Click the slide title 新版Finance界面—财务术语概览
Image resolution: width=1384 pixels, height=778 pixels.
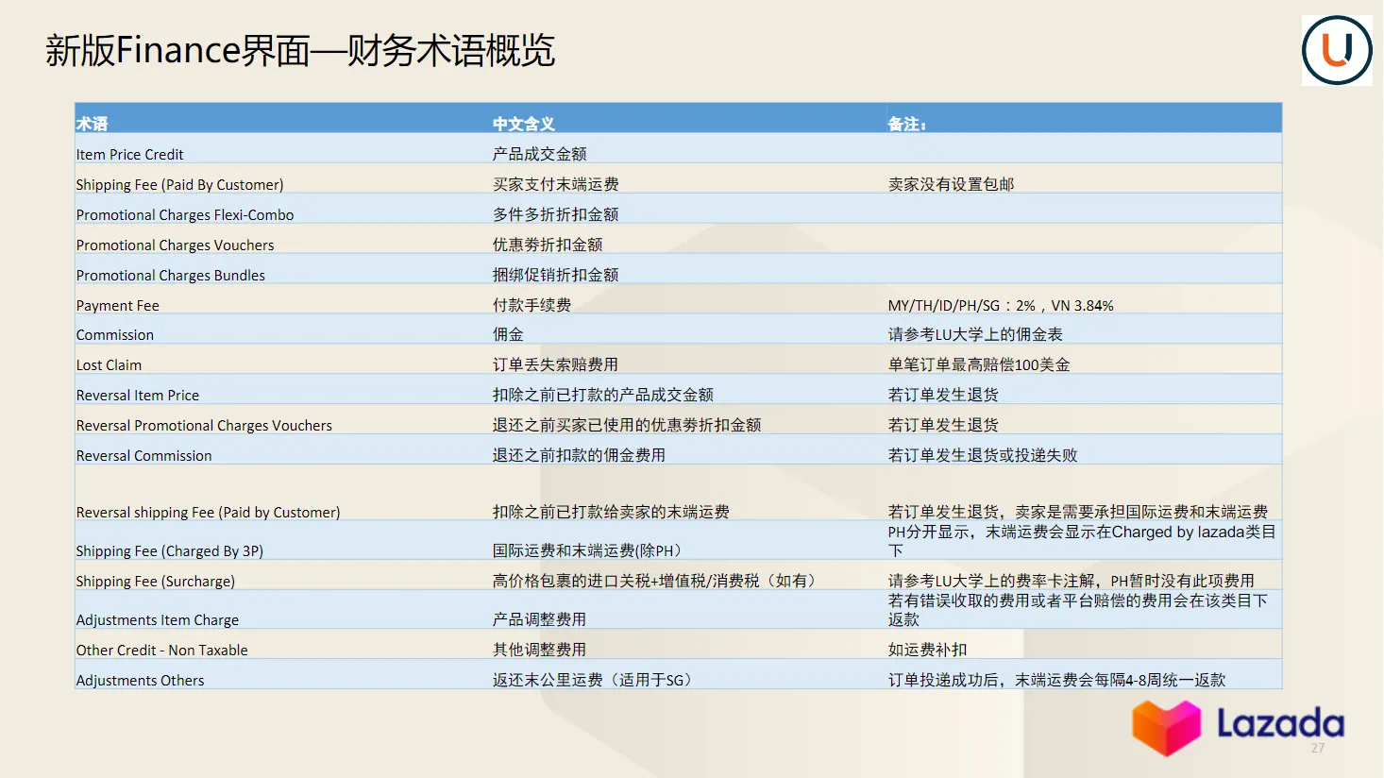tap(300, 49)
